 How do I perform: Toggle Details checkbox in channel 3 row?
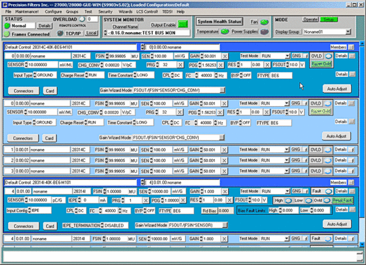pos(352,171)
